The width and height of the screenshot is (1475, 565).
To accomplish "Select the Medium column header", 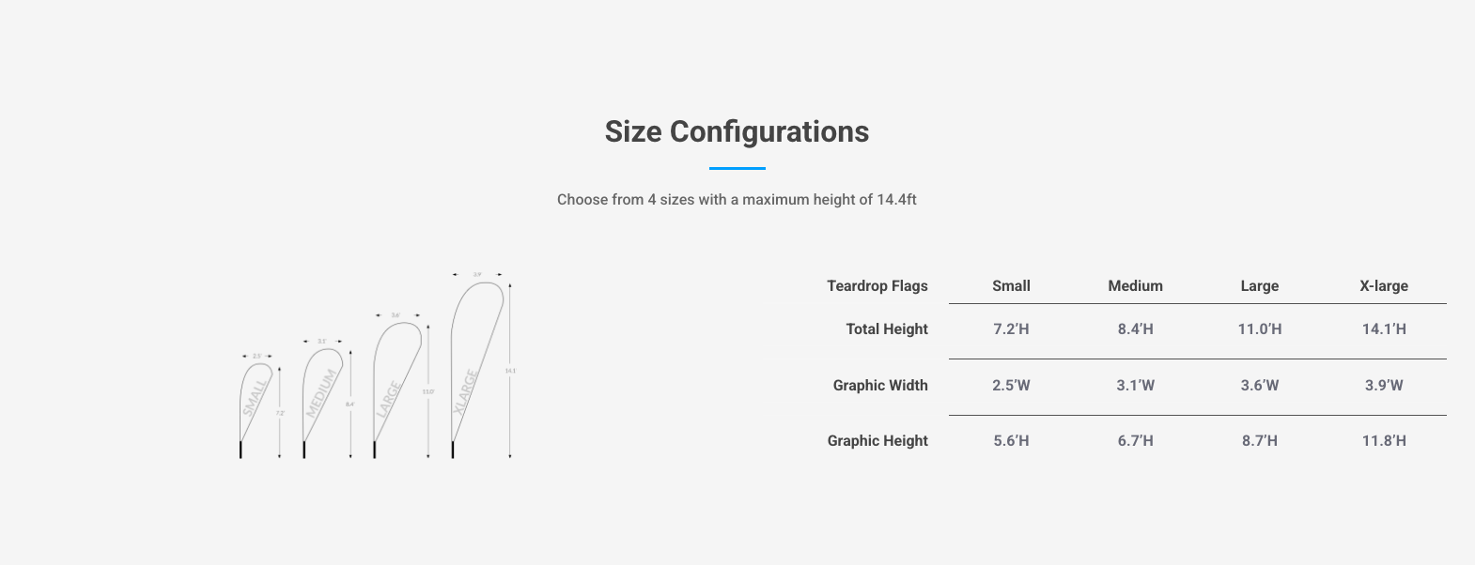I will point(1135,286).
